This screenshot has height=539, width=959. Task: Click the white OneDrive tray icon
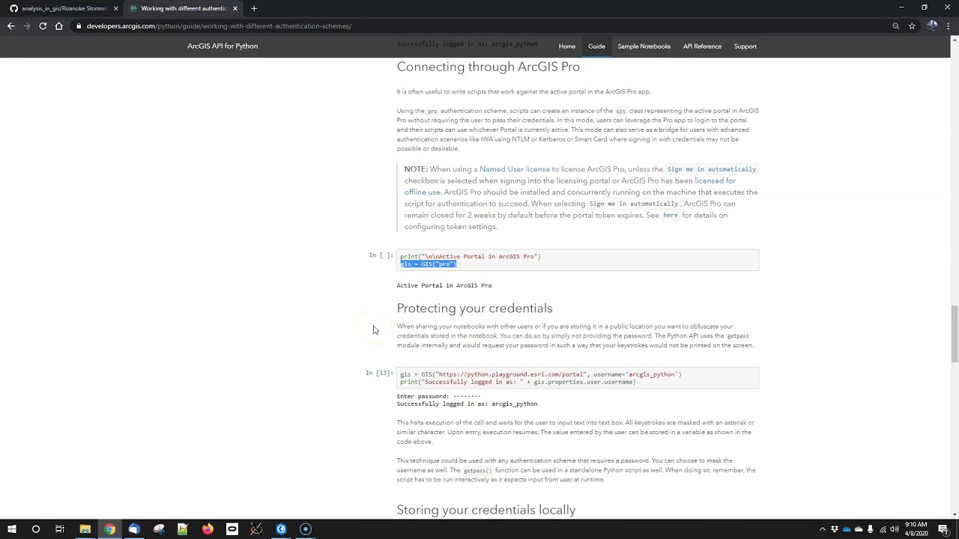(x=859, y=529)
